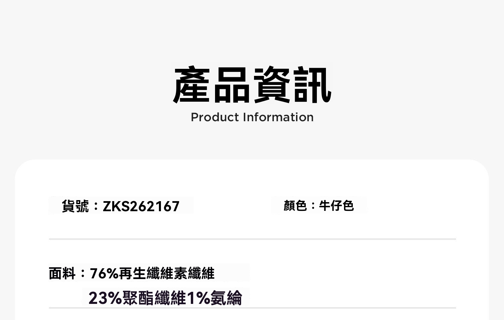This screenshot has width=504, height=320.
Task: Click the 76% percentage figure
Action: click(104, 273)
